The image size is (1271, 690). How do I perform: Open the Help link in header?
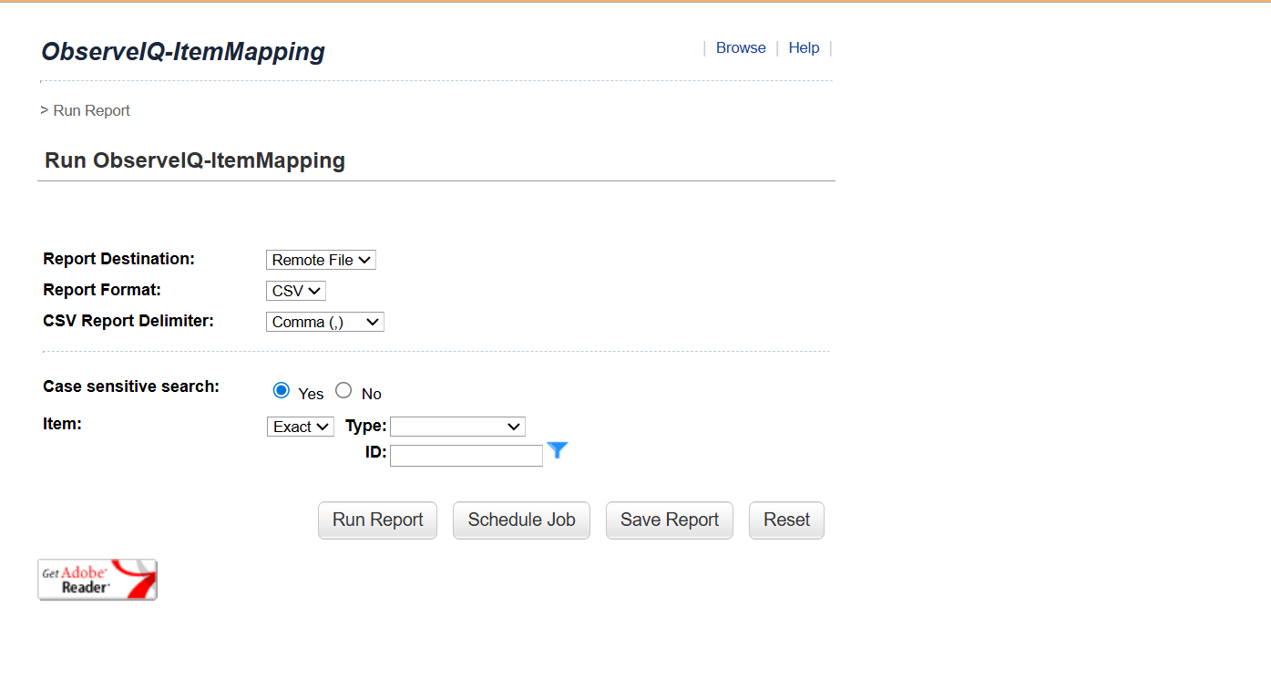[x=804, y=48]
